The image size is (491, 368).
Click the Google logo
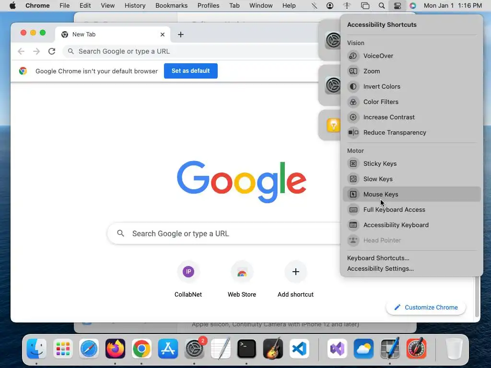point(242,182)
